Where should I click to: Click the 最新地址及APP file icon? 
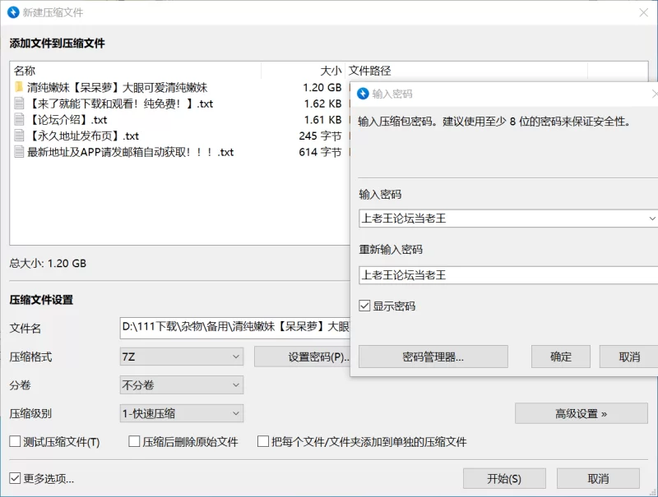tap(19, 152)
